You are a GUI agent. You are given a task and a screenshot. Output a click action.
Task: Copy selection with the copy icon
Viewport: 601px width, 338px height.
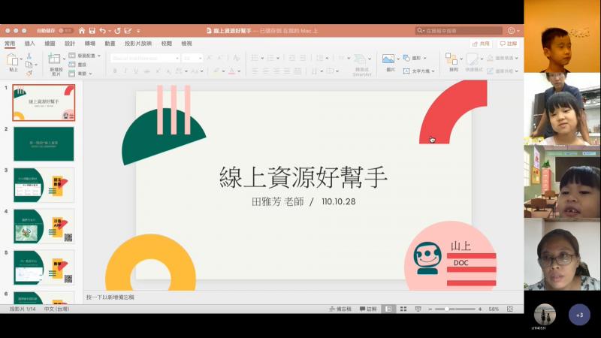click(29, 65)
